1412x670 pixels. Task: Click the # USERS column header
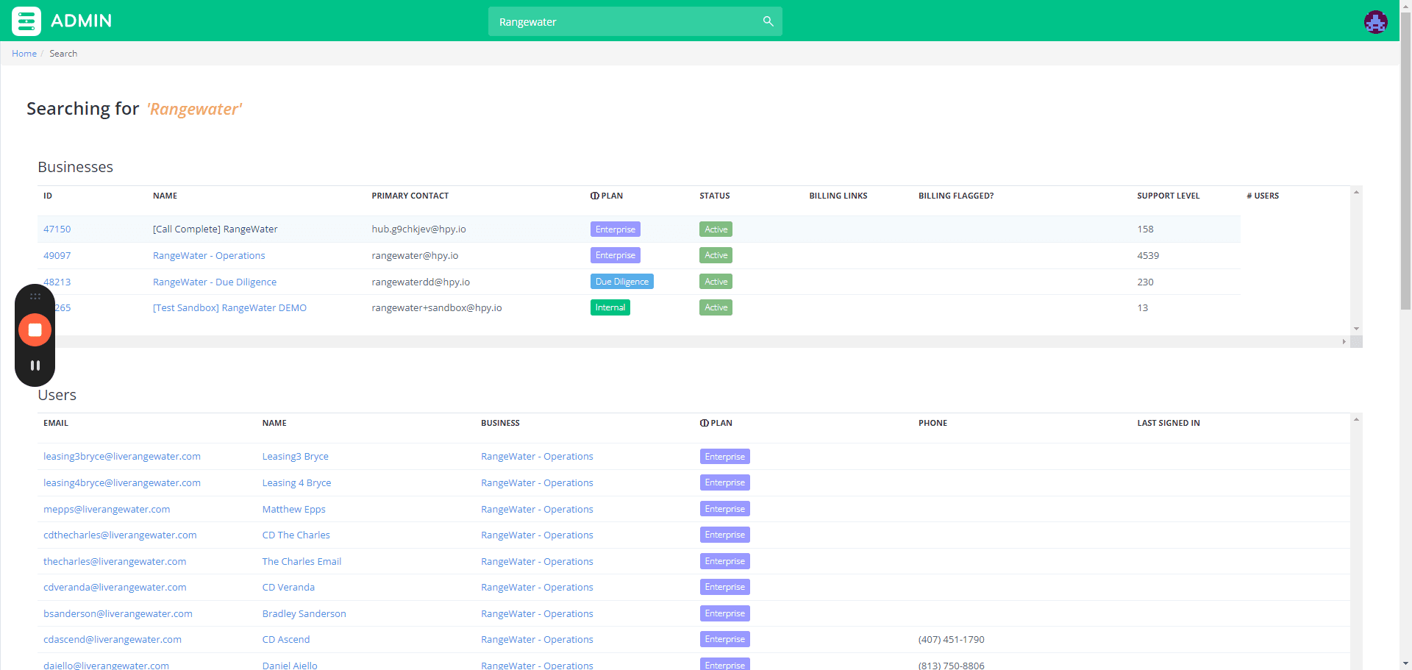1263,196
